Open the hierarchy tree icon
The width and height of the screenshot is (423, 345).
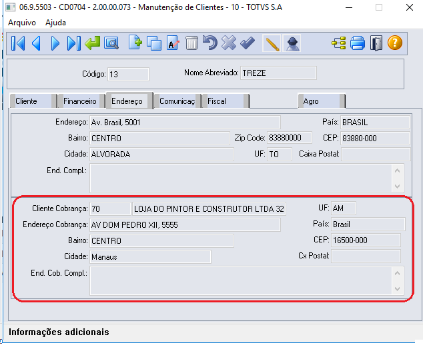[339, 43]
